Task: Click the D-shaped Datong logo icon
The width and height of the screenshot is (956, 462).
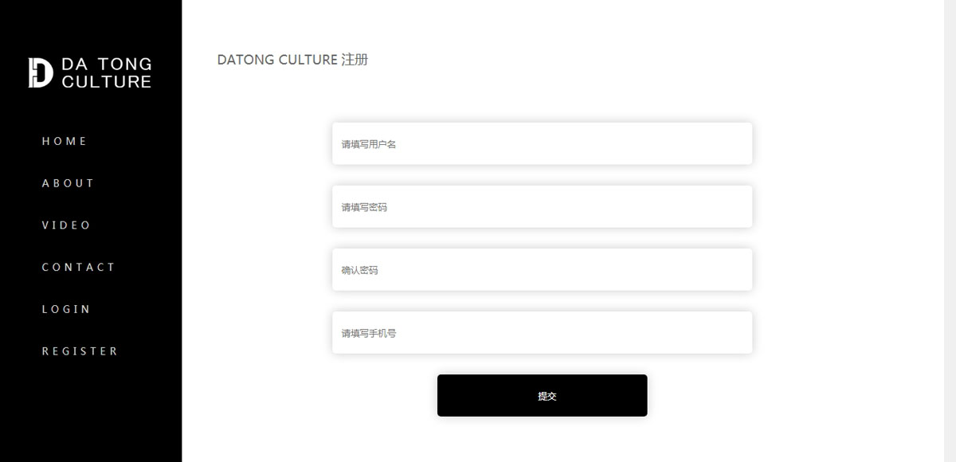Action: (41, 72)
